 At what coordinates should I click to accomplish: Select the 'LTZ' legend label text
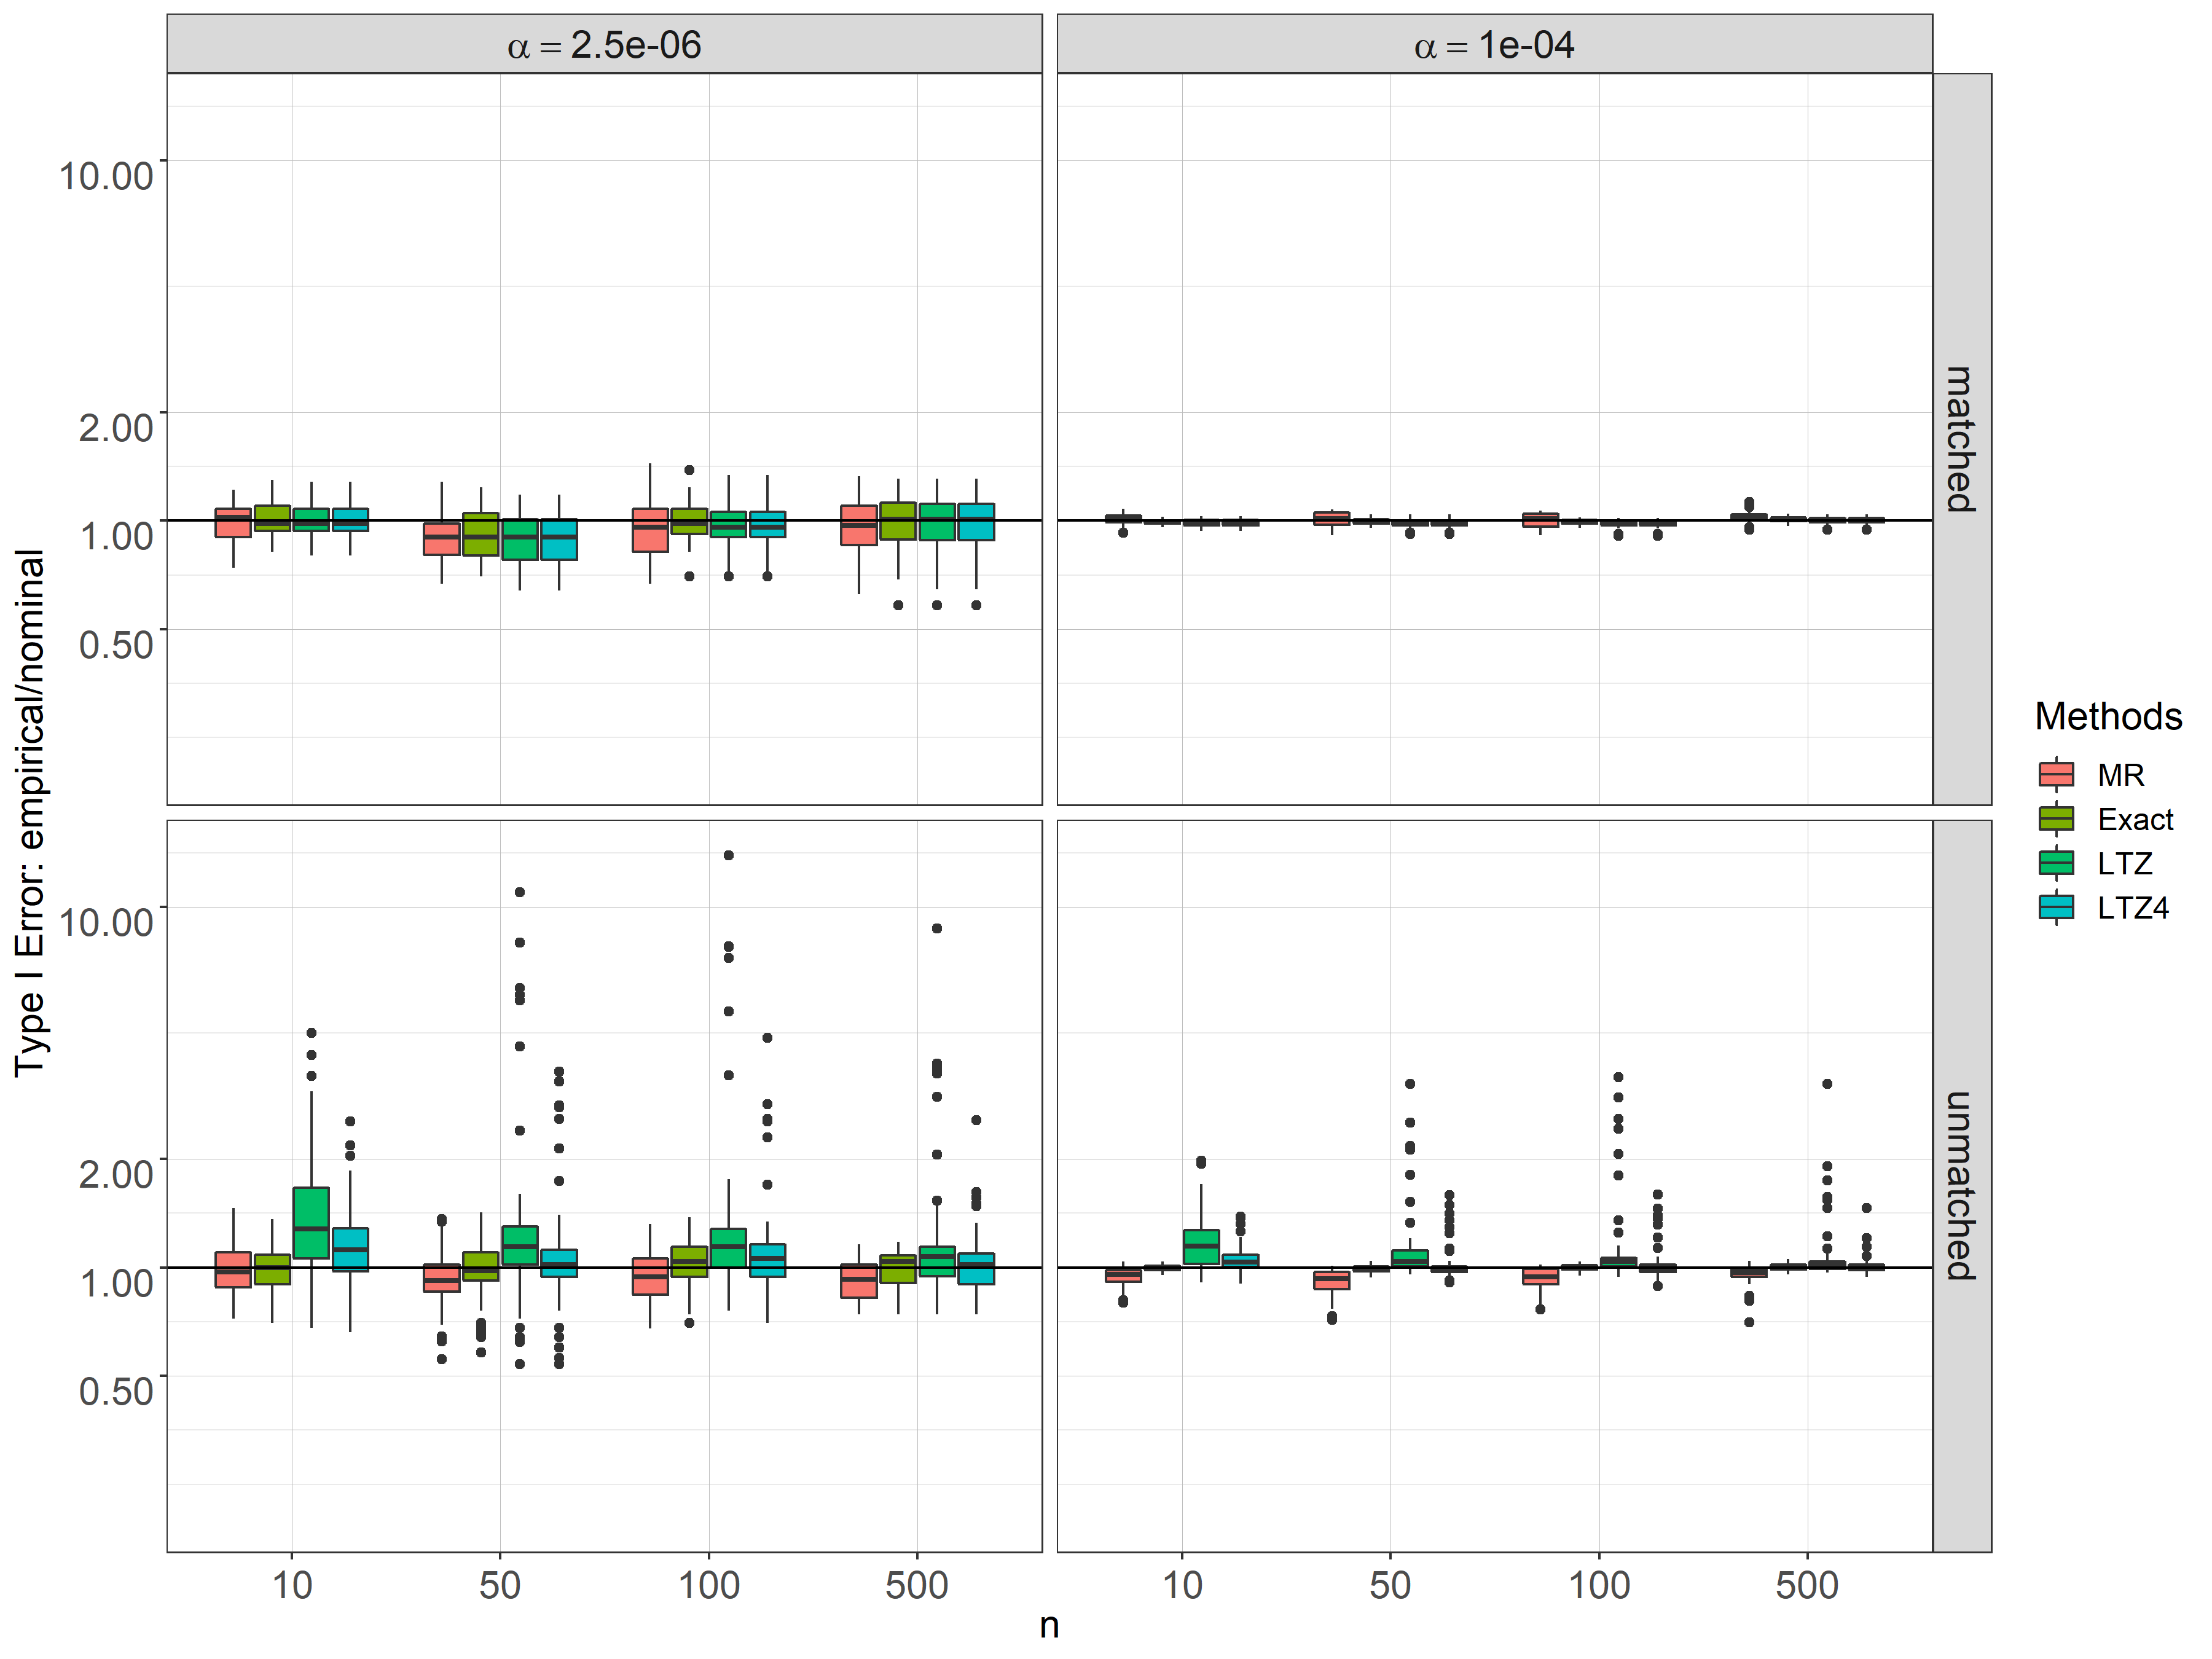pyautogui.click(x=2124, y=863)
